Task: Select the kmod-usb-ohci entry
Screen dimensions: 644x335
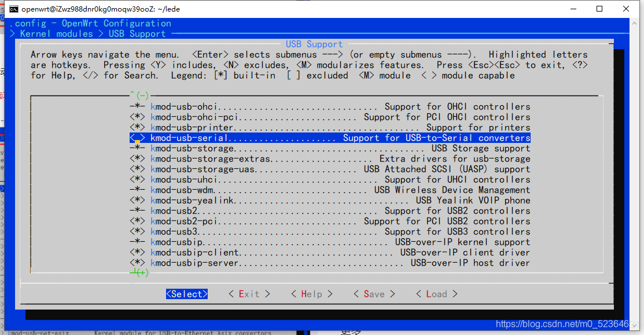Action: 330,106
